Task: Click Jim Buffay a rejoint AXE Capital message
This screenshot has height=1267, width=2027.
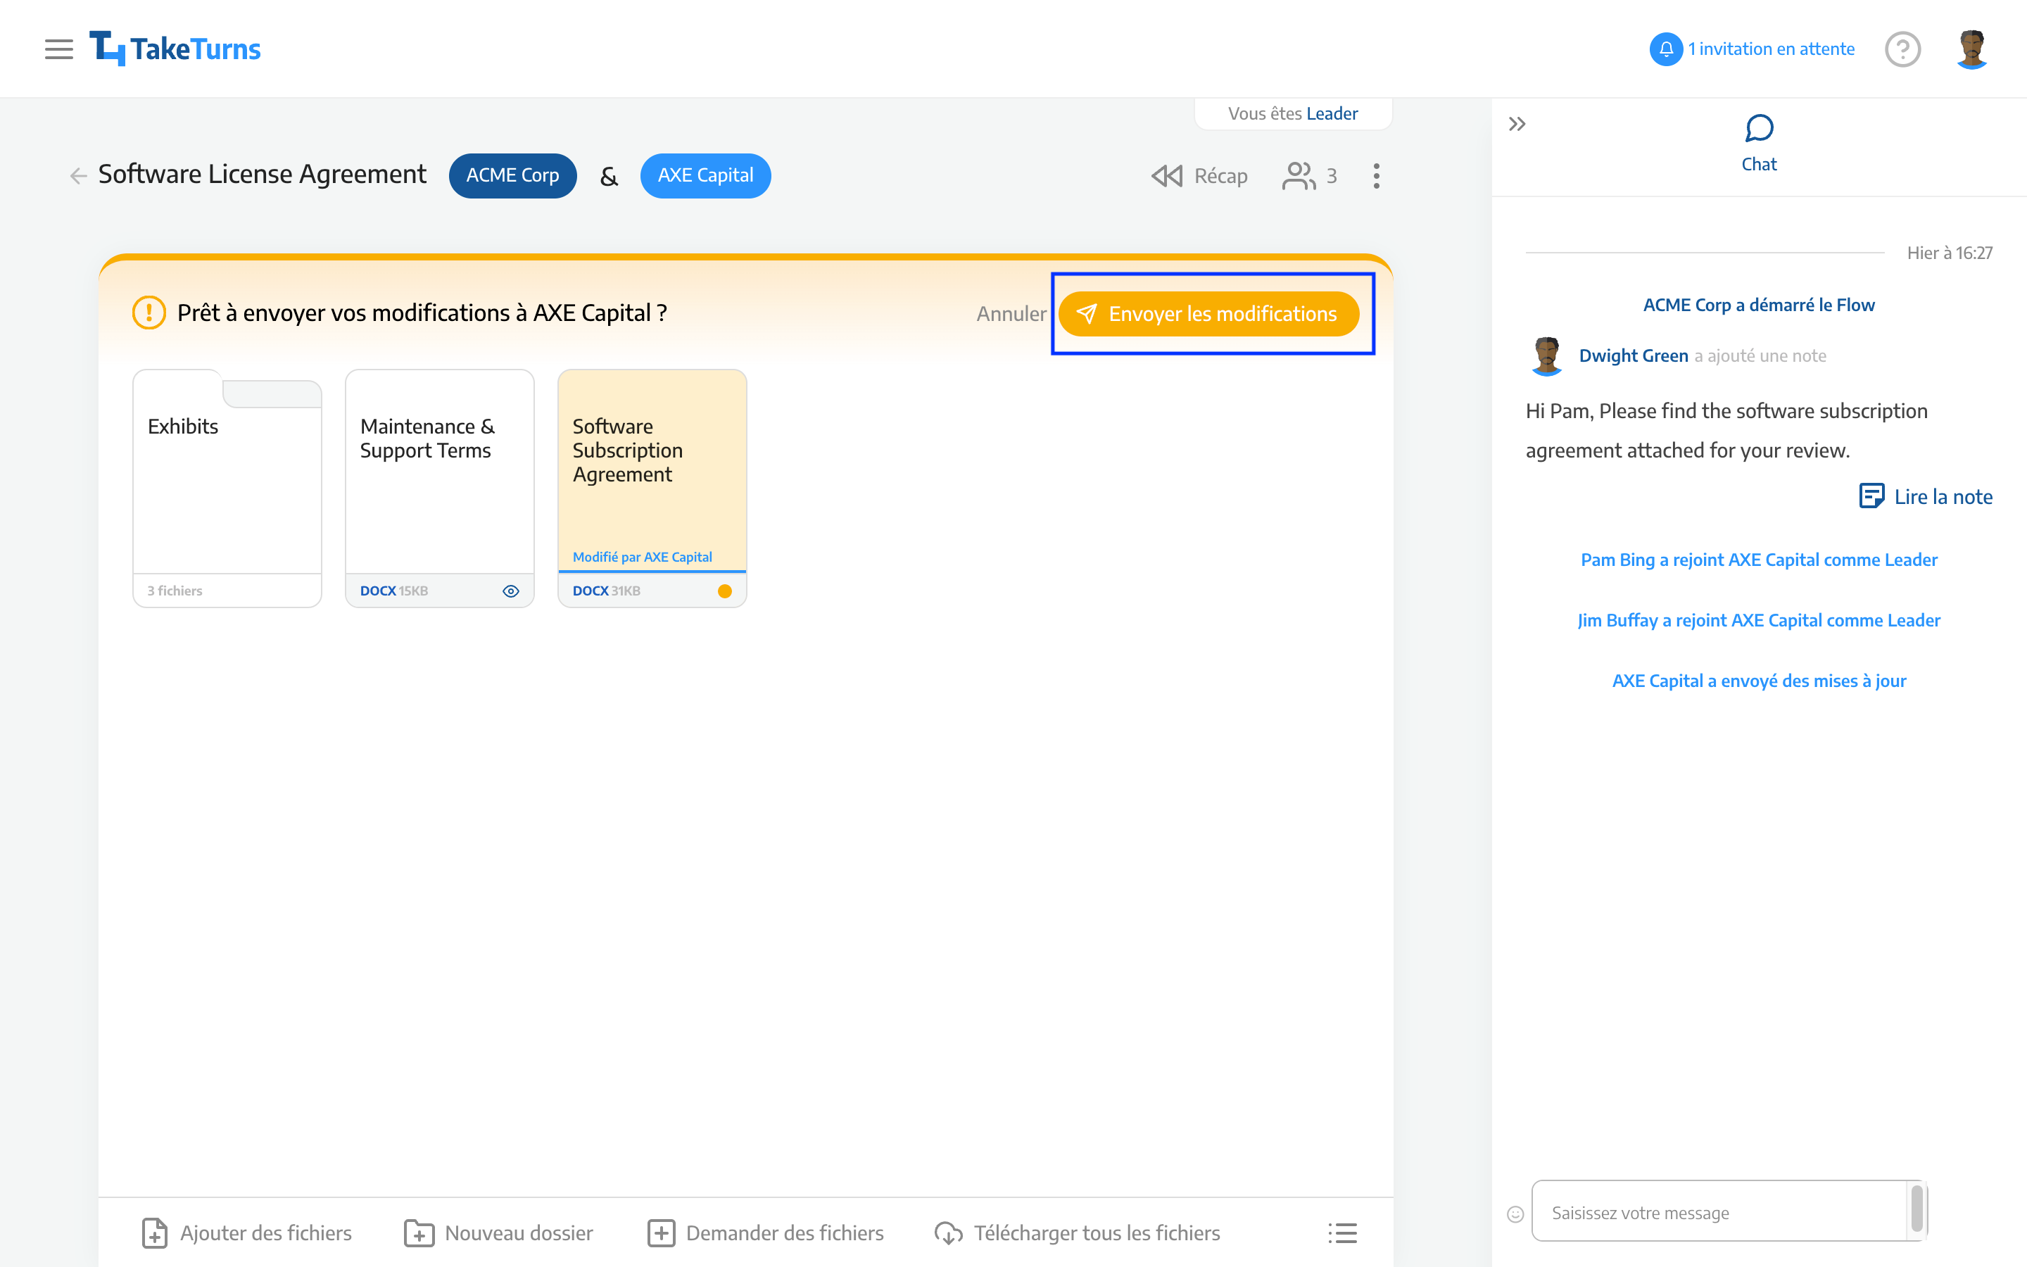Action: [x=1758, y=620]
